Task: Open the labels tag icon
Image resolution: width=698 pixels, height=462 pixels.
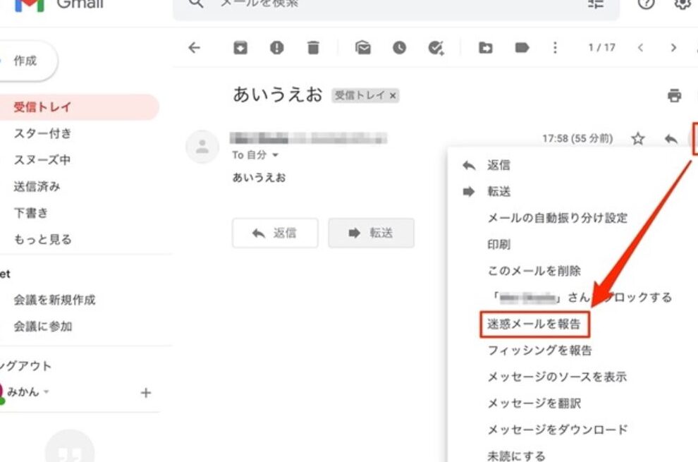Action: tap(522, 48)
